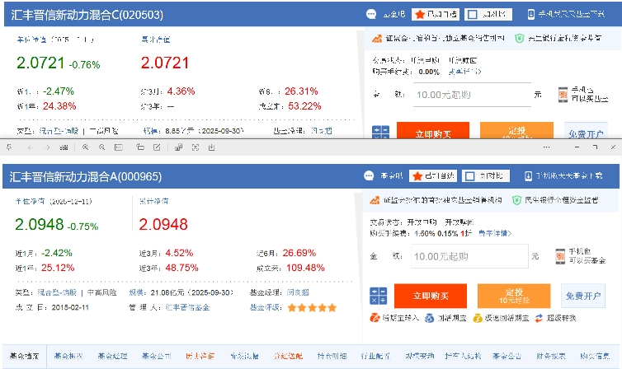
Task: Open the 基金经理 tab
Action: tap(113, 356)
